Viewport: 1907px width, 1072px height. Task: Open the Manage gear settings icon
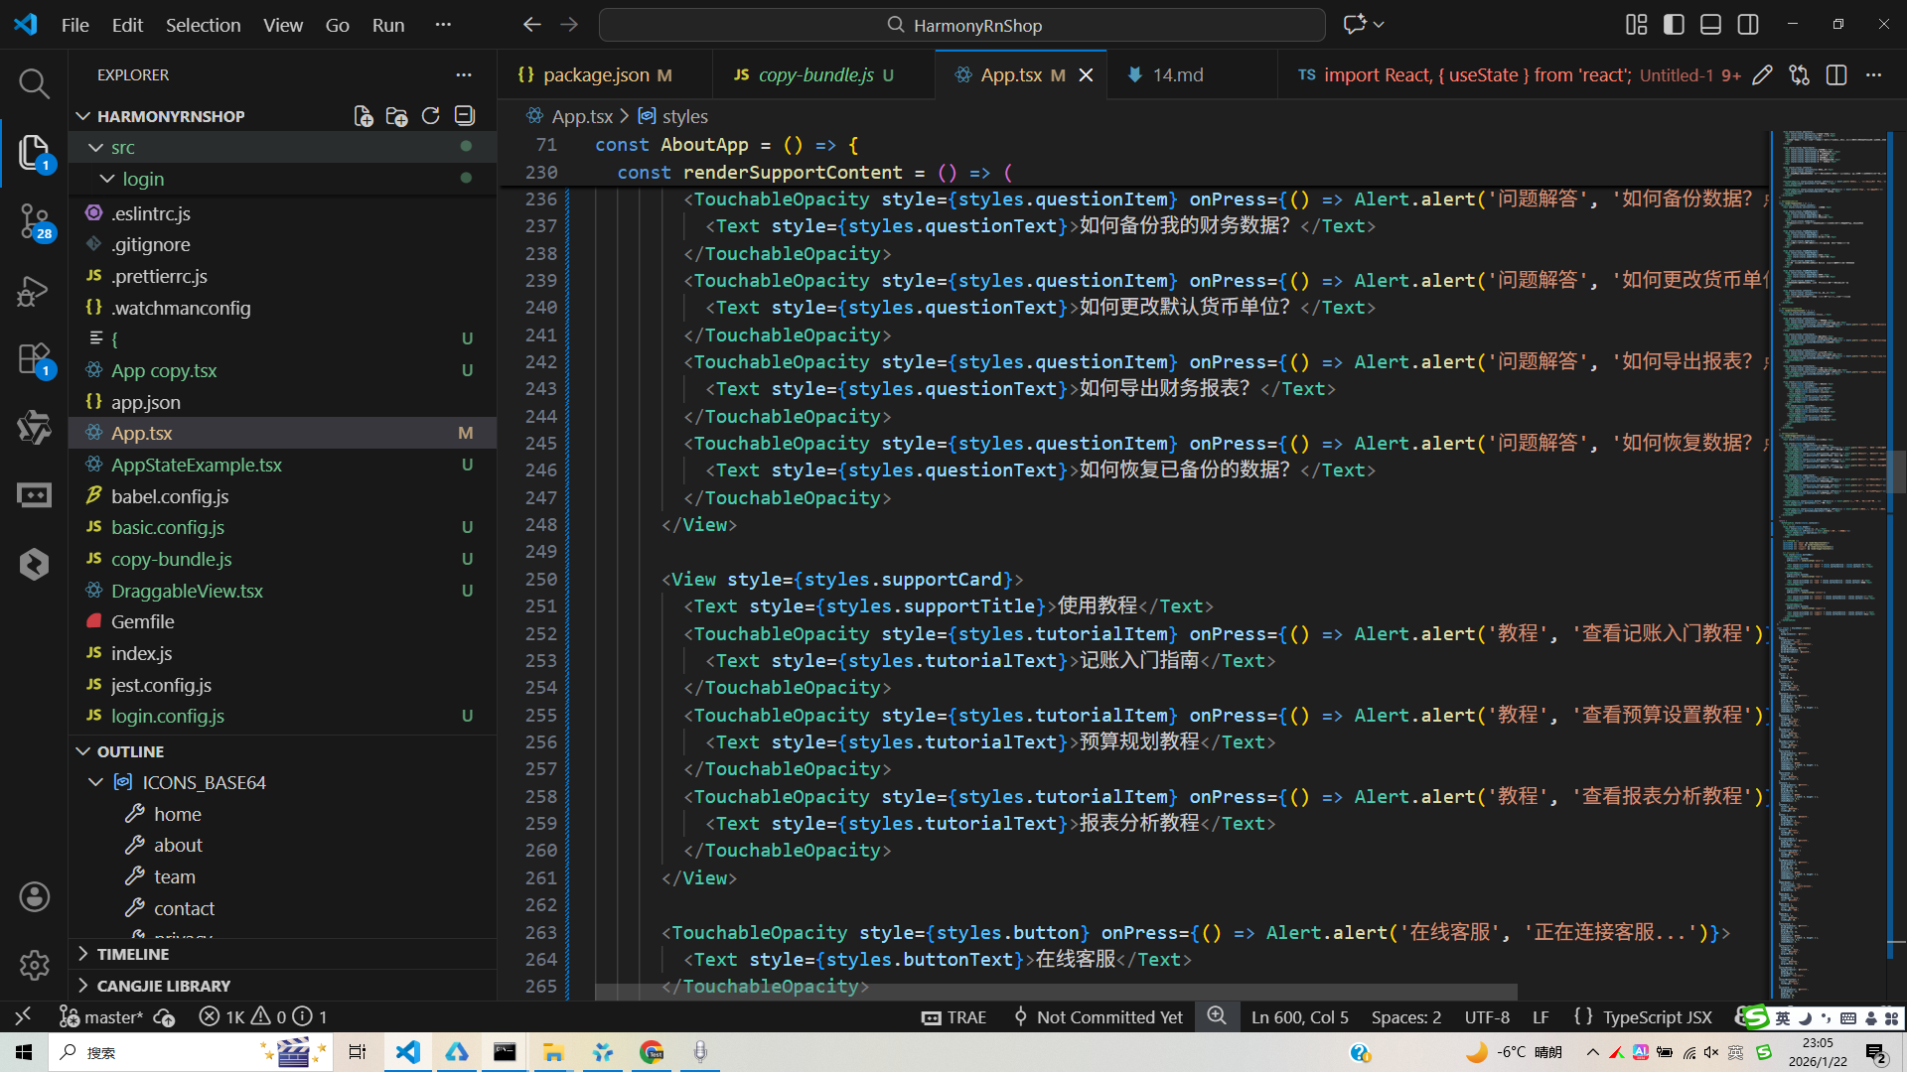[x=34, y=965]
